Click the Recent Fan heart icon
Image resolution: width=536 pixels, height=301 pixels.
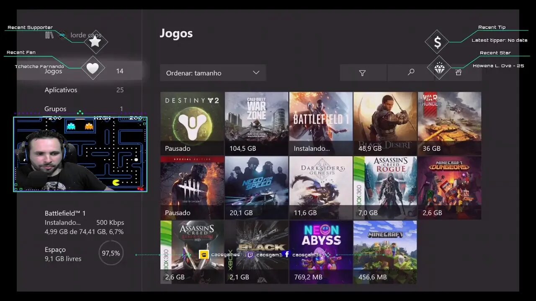point(93,68)
